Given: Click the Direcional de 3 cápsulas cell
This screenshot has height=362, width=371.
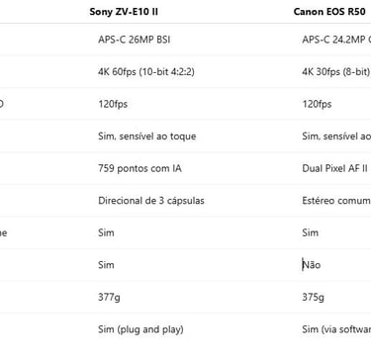Looking at the screenshot, I should (151, 201).
